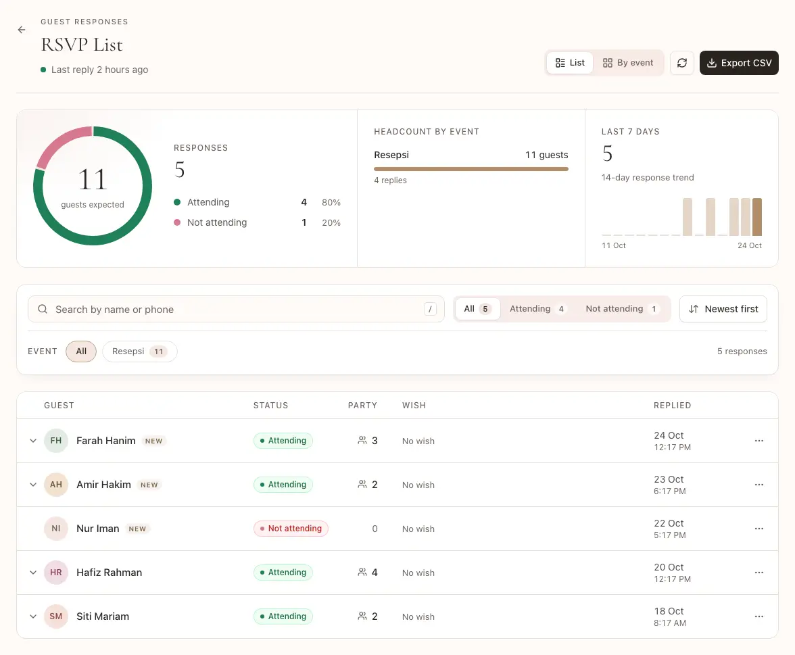795x655 pixels.
Task: Go back using the arrow icon
Action: tap(22, 30)
